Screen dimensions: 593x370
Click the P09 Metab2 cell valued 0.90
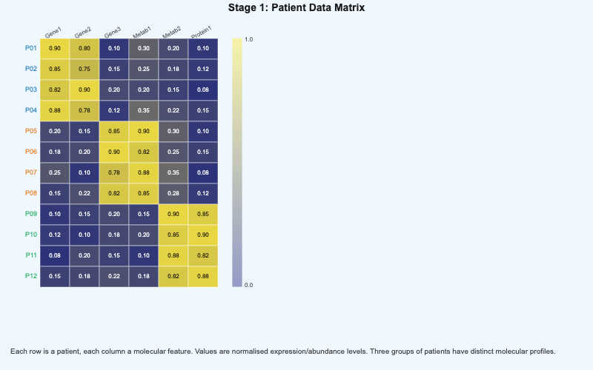pos(173,214)
